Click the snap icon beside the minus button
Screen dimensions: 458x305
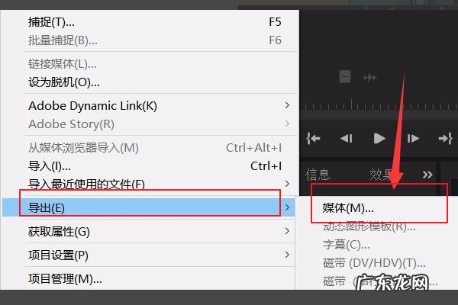(x=370, y=78)
